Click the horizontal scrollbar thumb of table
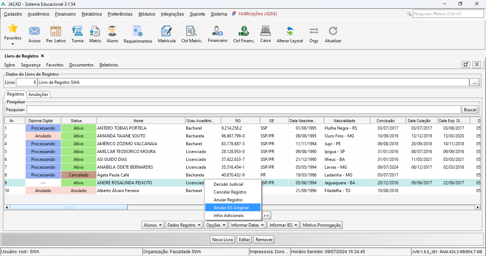This screenshot has width=486, height=256. (x=69, y=207)
